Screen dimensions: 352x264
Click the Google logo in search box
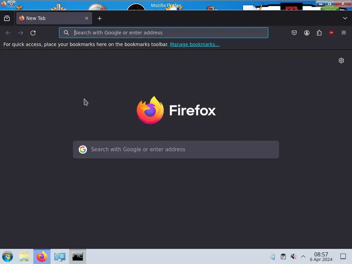point(83,150)
